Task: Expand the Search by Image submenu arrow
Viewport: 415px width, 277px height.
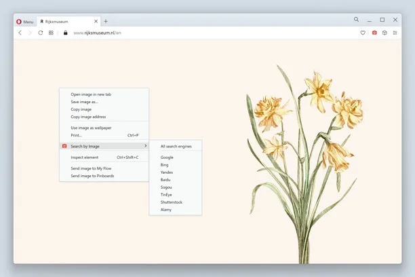Action: coord(145,146)
